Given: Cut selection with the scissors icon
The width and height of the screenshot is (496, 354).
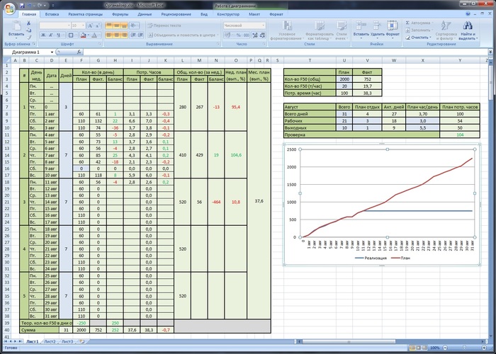Looking at the screenshot, I should click(28, 23).
